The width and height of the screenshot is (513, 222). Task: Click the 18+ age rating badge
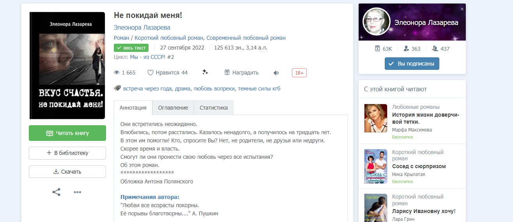[x=299, y=73]
